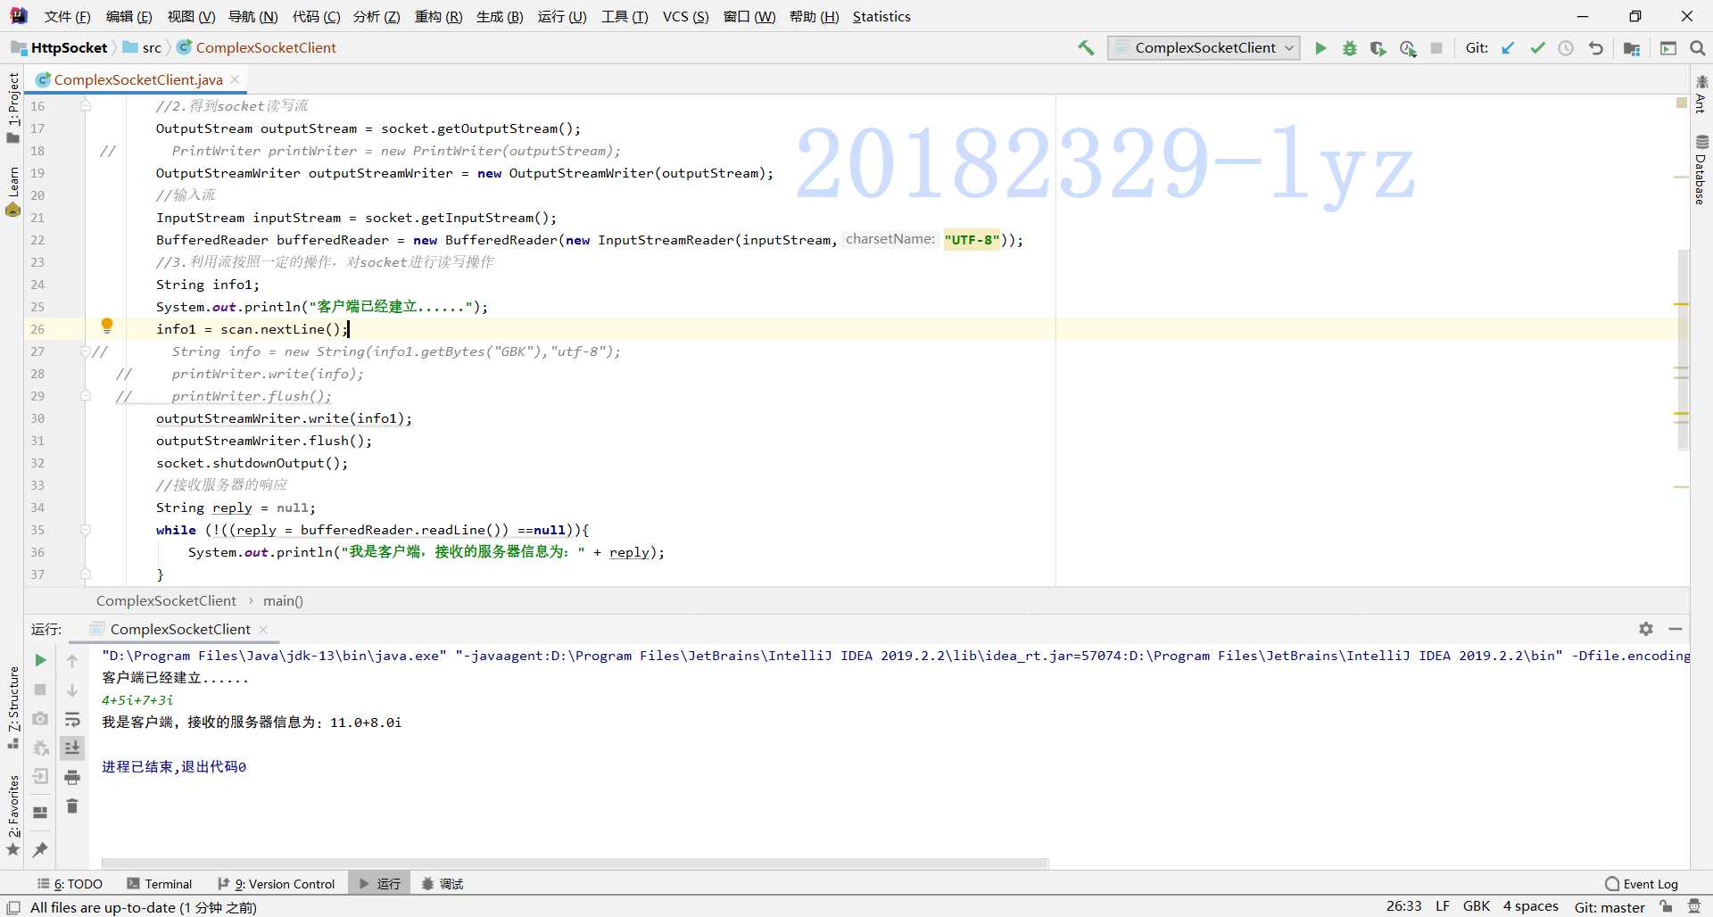Click the Run Anything icon in toolbar
Viewport: 1713px width, 917px height.
(x=1668, y=48)
